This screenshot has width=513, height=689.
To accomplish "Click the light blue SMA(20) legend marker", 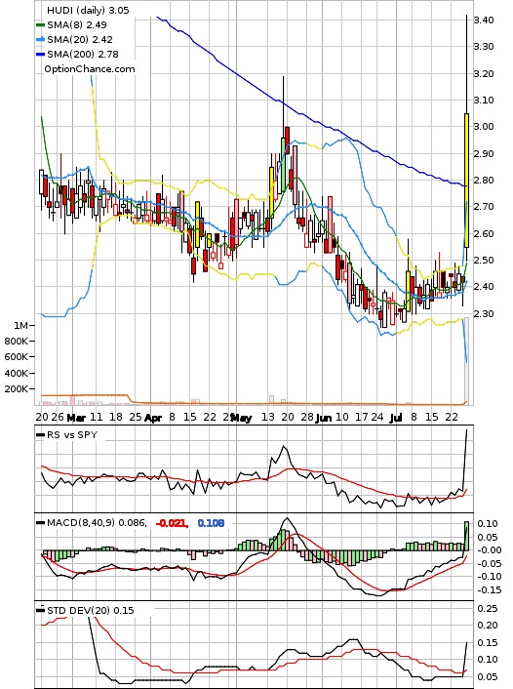I will click(x=40, y=40).
